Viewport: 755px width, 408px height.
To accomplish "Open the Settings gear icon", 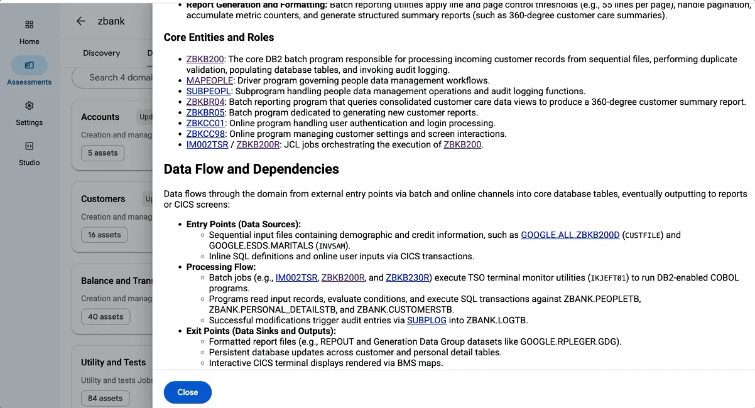I will click(x=29, y=105).
